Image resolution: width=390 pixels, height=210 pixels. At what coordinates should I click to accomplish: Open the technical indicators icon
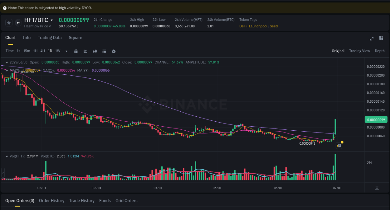(x=104, y=51)
